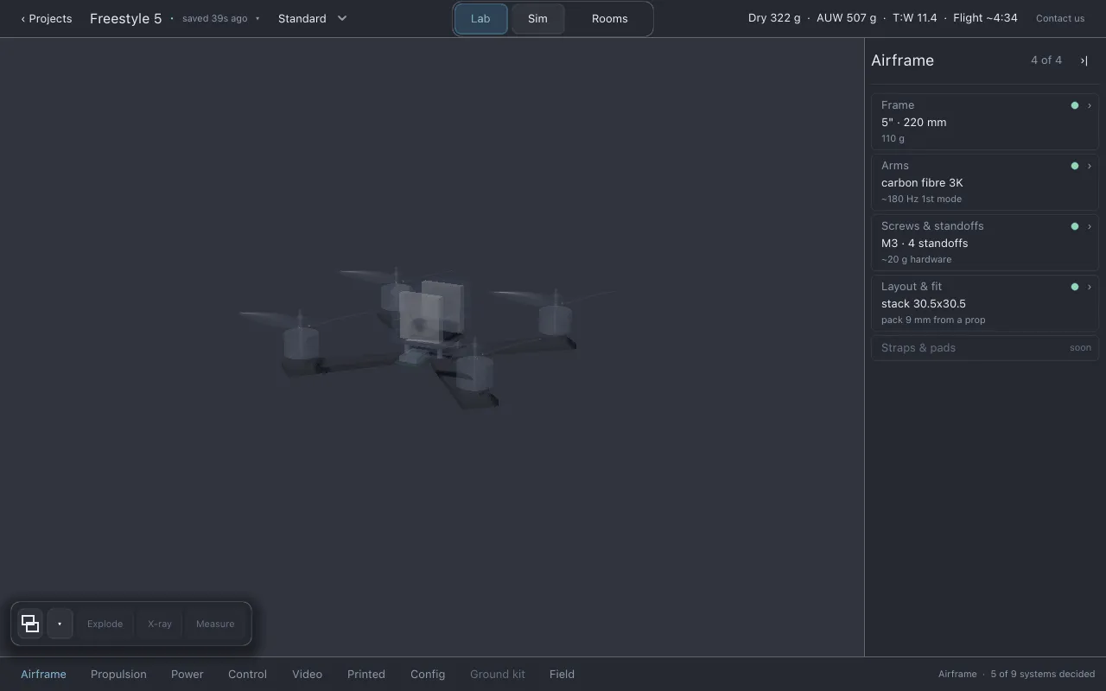Open the Airframe bottom tab
The image size is (1106, 691).
tap(43, 675)
